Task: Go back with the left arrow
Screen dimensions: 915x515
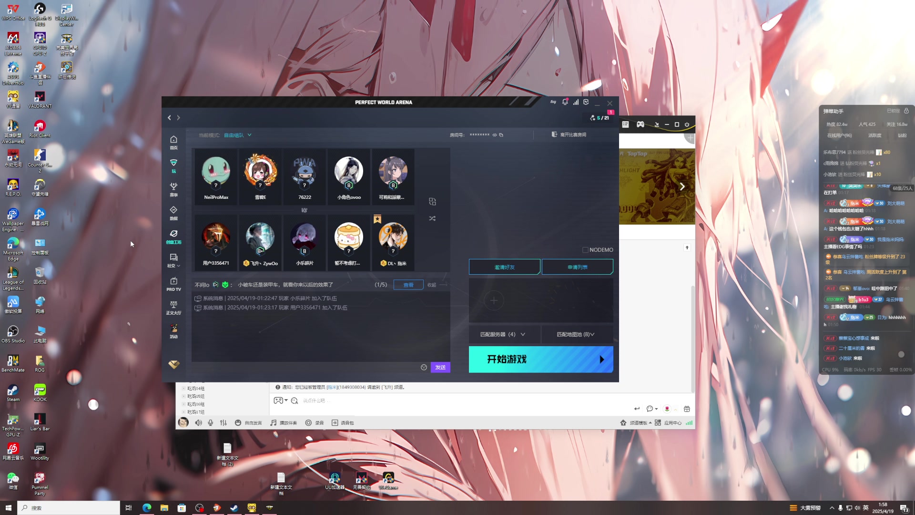Action: coord(169,117)
